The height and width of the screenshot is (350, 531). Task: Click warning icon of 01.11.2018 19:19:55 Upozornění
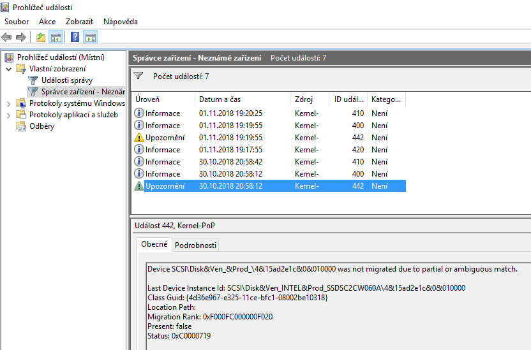139,137
